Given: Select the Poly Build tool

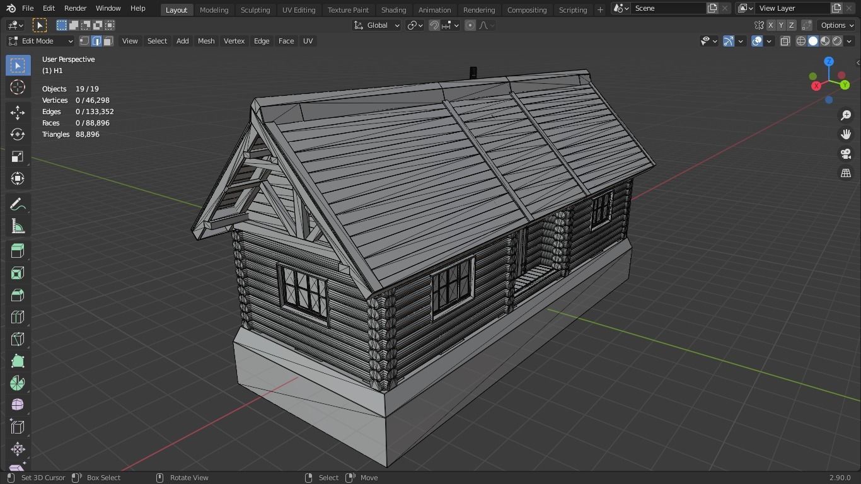Looking at the screenshot, I should pyautogui.click(x=18, y=361).
